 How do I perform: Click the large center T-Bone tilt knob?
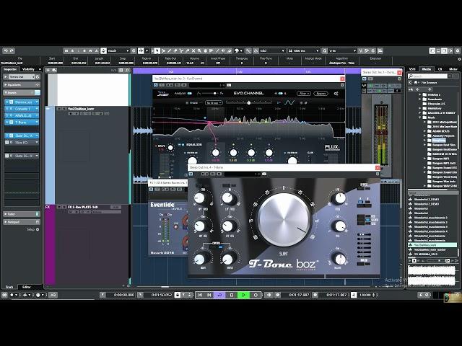pos(284,220)
